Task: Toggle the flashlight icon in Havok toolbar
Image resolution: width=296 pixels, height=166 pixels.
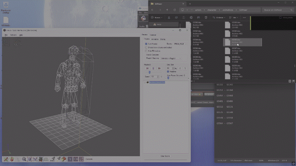Action: (x=64, y=159)
